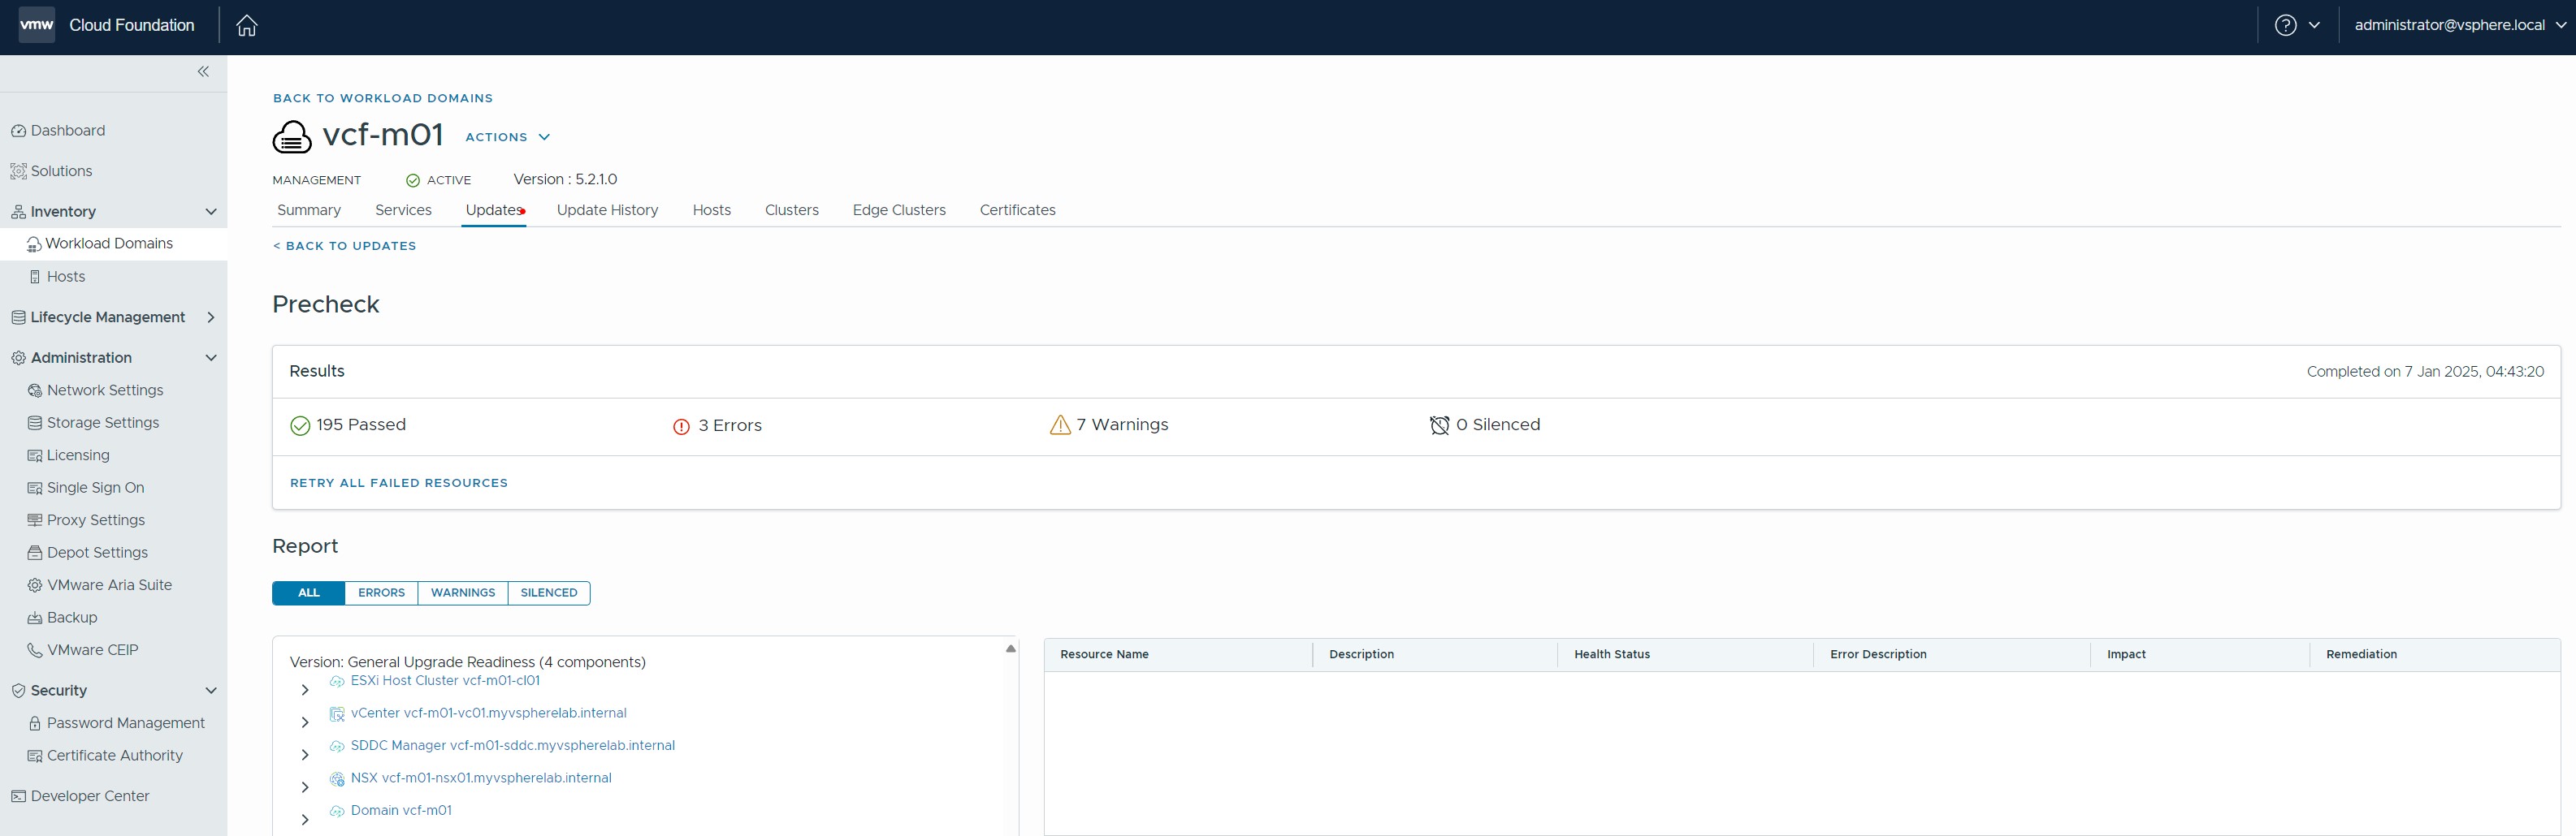Expand the NSX vcf-m01-nsx01 tree row chevron
This screenshot has width=2576, height=836.
[x=305, y=788]
